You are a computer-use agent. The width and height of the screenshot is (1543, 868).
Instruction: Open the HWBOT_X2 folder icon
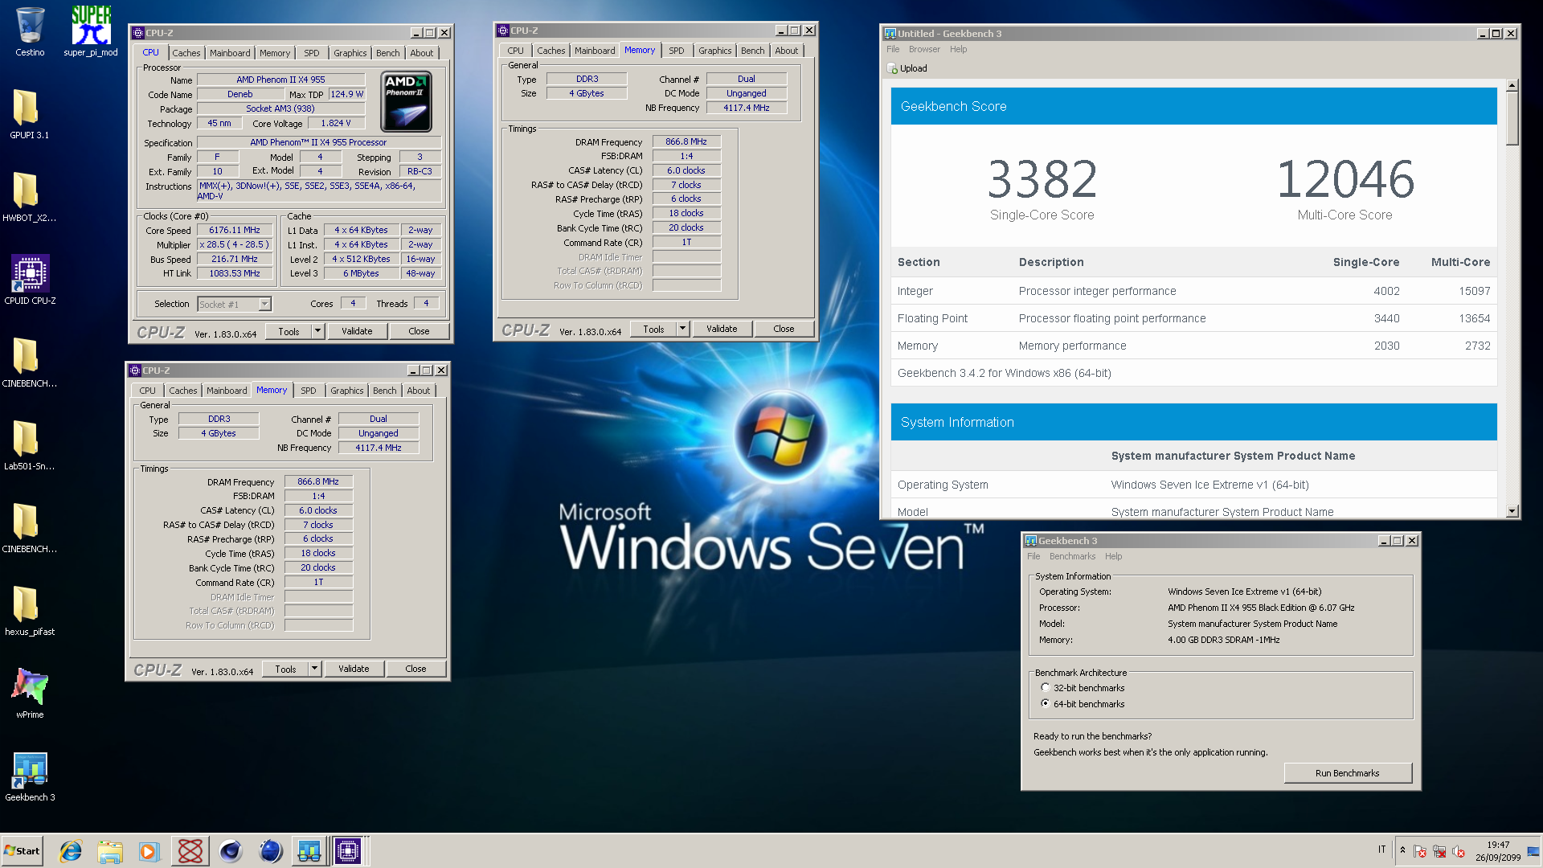30,198
